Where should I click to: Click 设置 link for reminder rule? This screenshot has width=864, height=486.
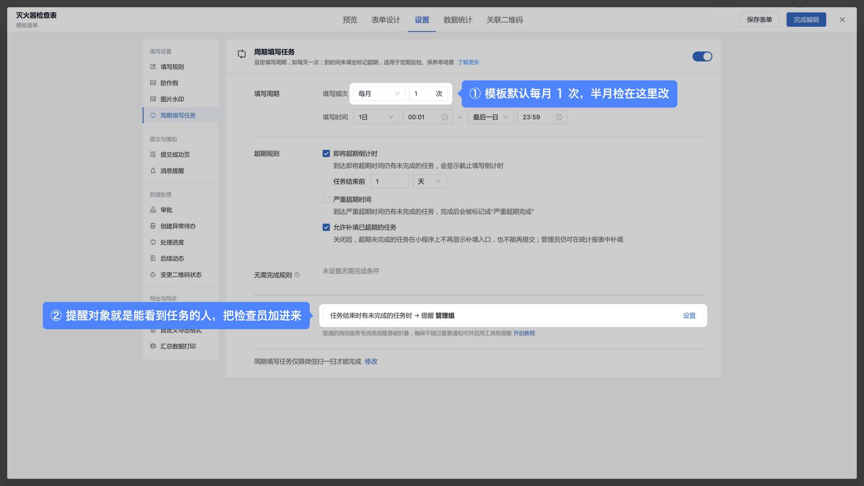[x=689, y=316]
